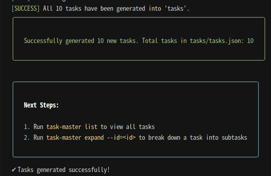
Task: Click the total count '10' after tasks.json
Action: (x=250, y=41)
